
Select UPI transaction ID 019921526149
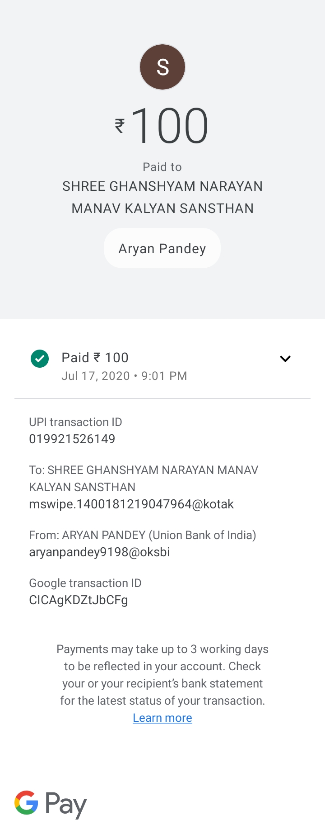[x=72, y=439]
